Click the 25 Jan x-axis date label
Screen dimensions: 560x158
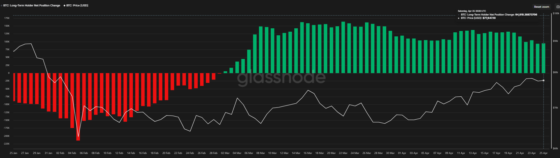click(13, 153)
